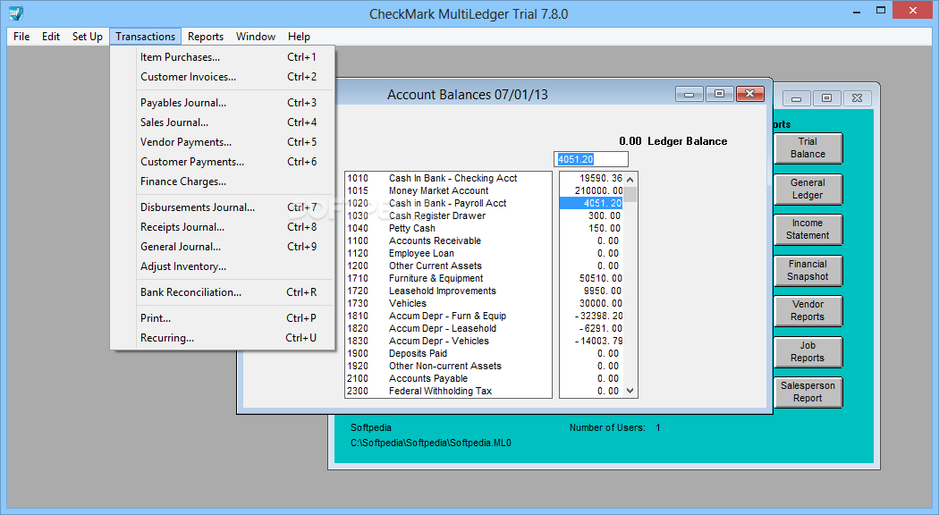Select the Leasehold Improvements account
Image resolution: width=939 pixels, height=515 pixels.
click(449, 291)
